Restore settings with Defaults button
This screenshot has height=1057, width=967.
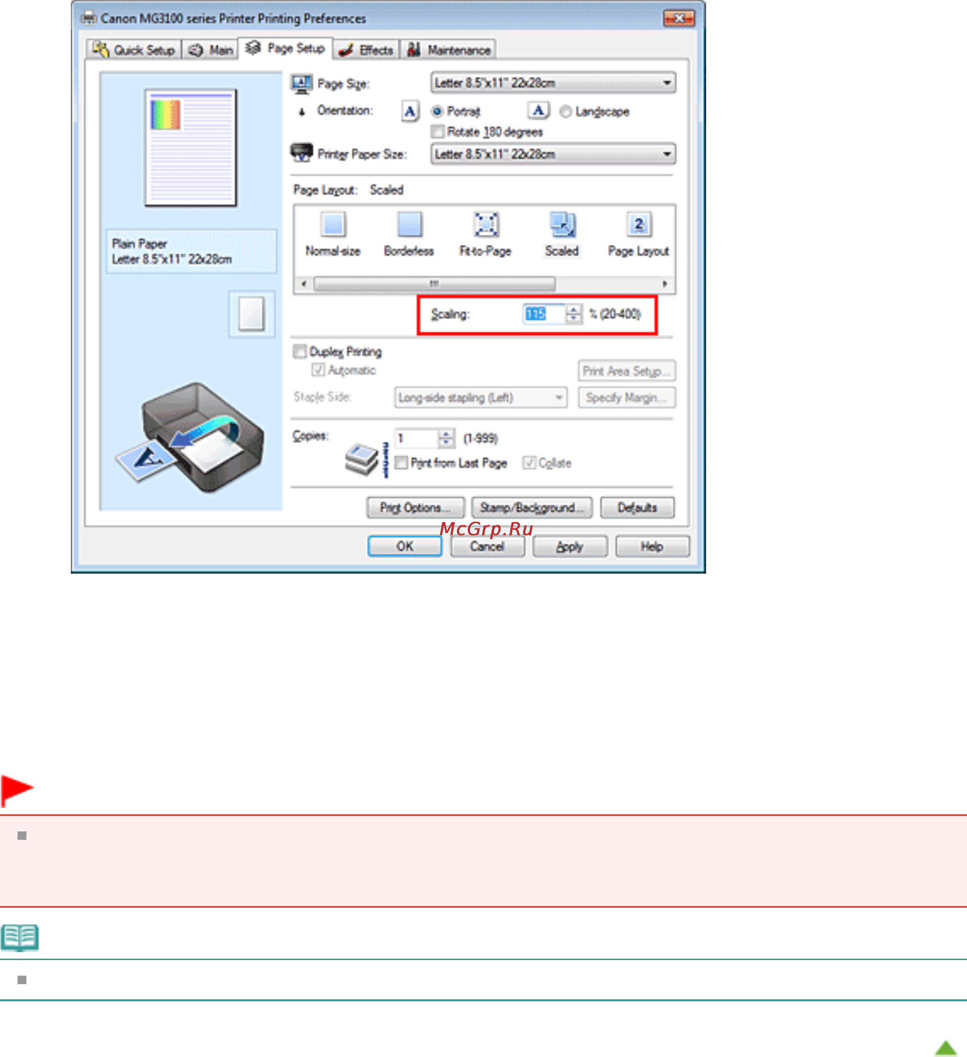coord(637,507)
